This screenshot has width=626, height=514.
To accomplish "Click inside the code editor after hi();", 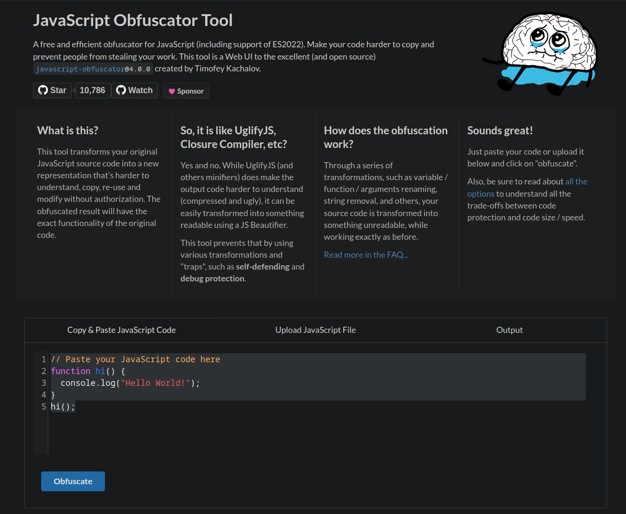I will click(76, 407).
